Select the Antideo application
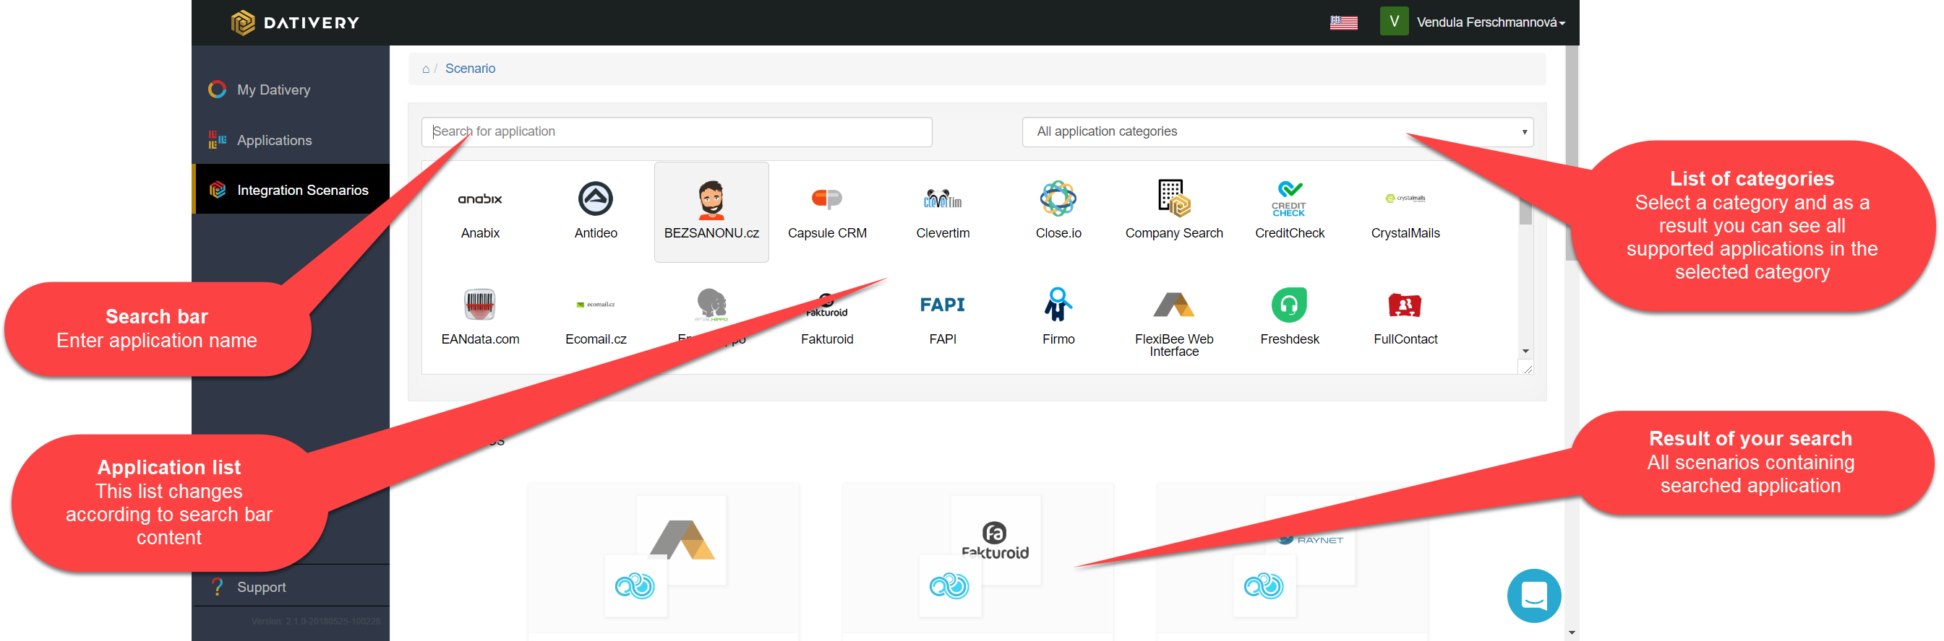1944x641 pixels. (596, 212)
